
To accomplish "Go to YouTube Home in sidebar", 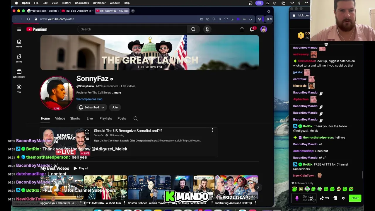I will (19, 43).
